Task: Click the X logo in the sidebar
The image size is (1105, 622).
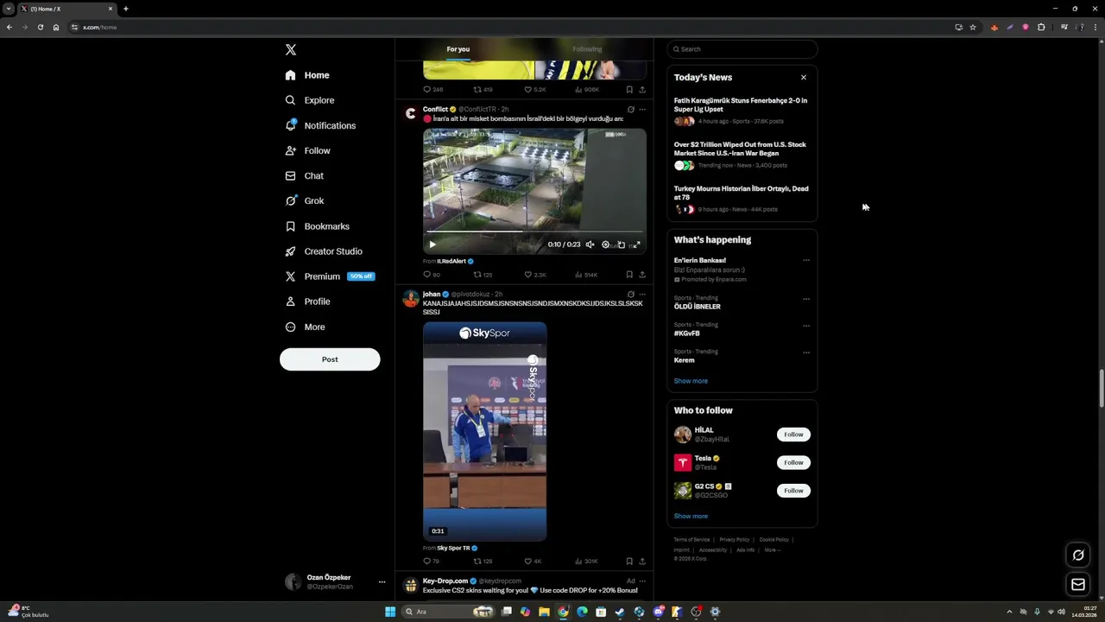Action: pyautogui.click(x=291, y=50)
